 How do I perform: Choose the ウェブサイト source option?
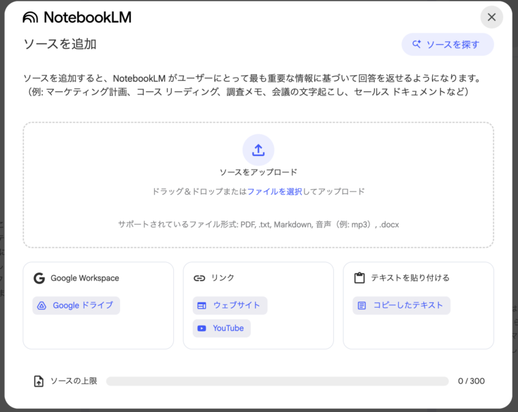pos(230,305)
